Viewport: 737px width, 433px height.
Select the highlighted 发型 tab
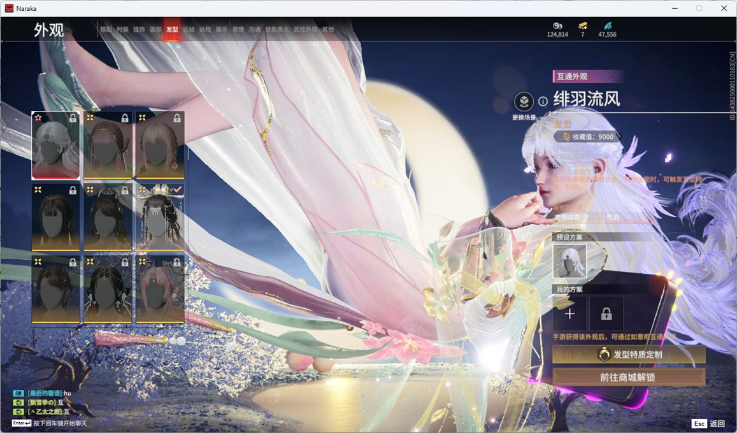click(172, 29)
